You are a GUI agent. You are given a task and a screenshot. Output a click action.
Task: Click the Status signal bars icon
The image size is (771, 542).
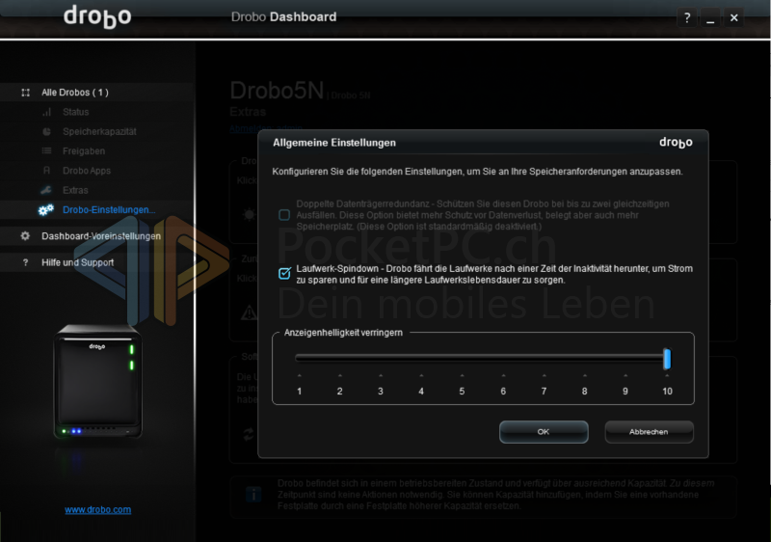tap(46, 112)
